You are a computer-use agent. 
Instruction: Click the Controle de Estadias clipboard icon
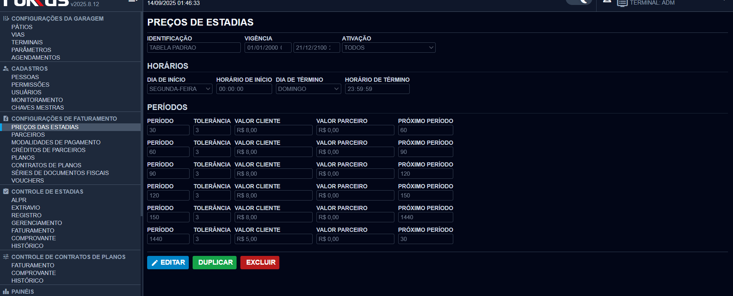[x=6, y=191]
